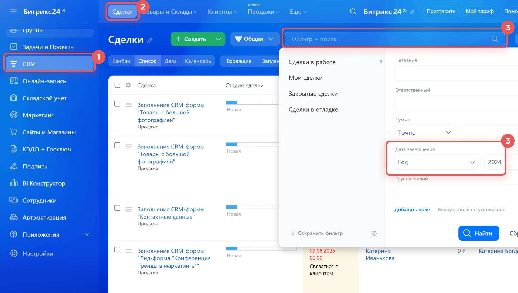Open the Общая pipeline dropdown
The height and width of the screenshot is (293, 518).
tap(255, 39)
